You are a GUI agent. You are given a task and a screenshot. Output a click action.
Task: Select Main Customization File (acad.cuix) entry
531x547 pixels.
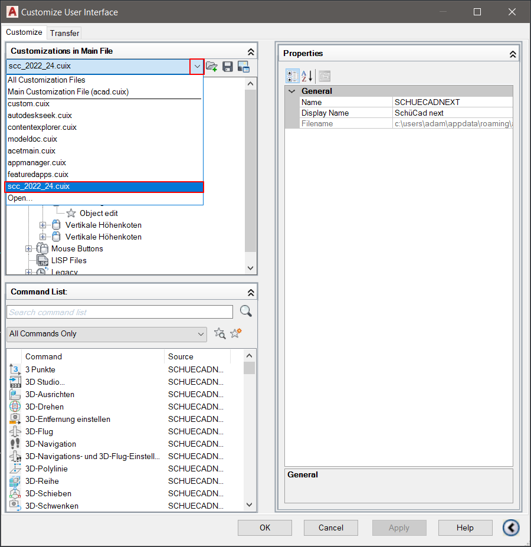(68, 92)
